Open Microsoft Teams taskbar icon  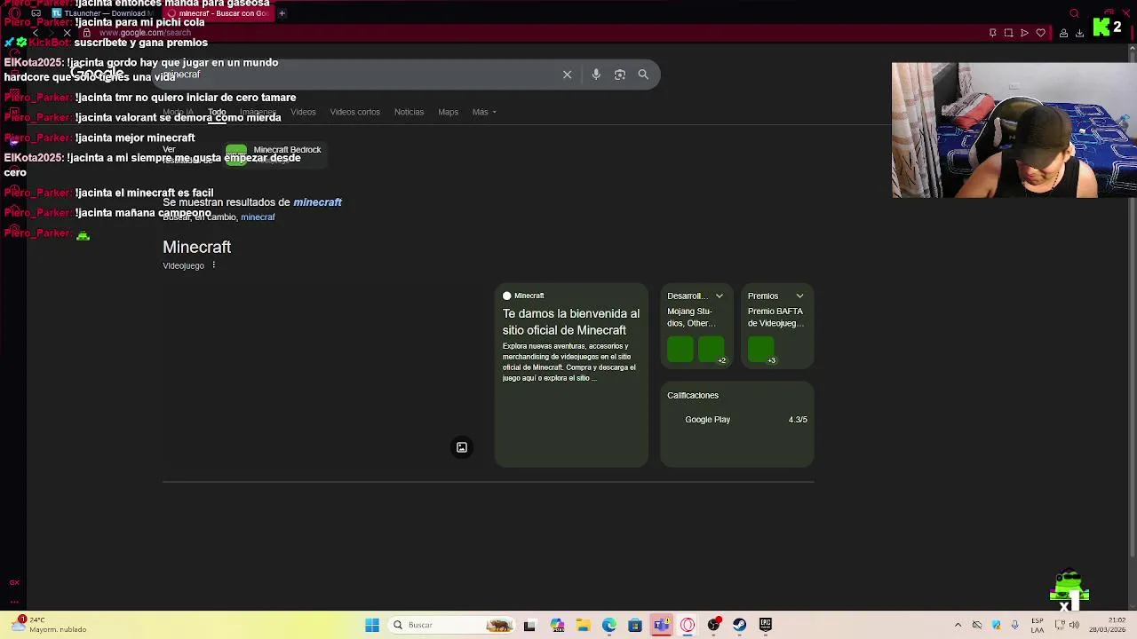pyautogui.click(x=661, y=625)
